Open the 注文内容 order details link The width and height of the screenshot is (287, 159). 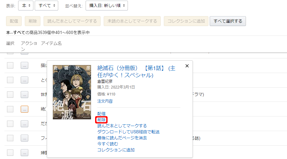pyautogui.click(x=105, y=101)
